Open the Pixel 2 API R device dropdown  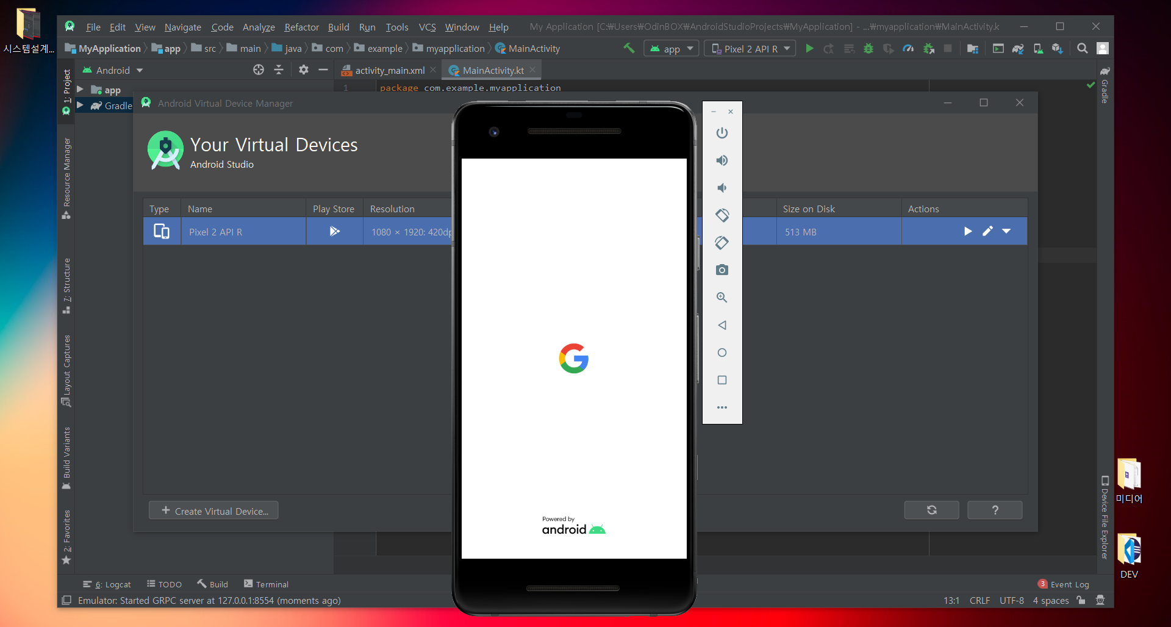pyautogui.click(x=751, y=48)
